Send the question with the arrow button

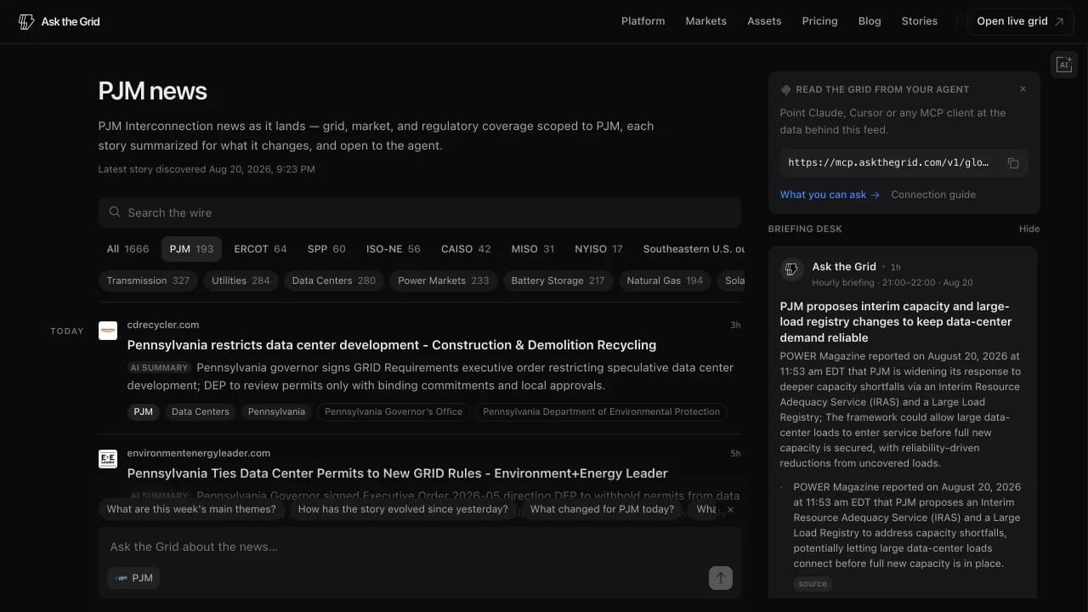721,578
